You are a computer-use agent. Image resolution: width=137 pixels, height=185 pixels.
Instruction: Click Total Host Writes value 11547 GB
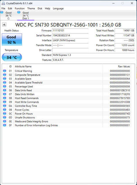[125, 35]
